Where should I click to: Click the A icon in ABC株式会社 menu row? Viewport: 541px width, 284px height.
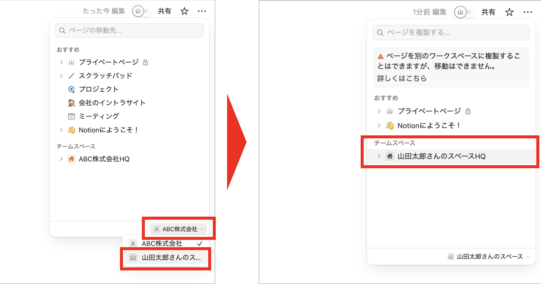[x=133, y=244]
